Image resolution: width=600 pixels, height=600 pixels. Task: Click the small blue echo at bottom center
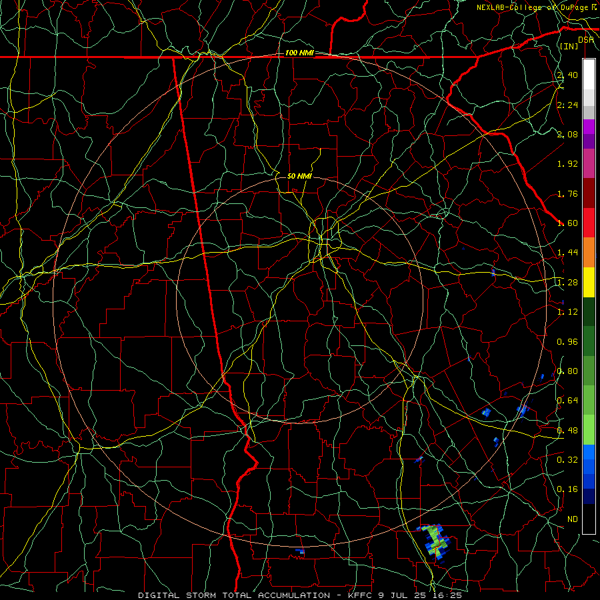[x=300, y=551]
